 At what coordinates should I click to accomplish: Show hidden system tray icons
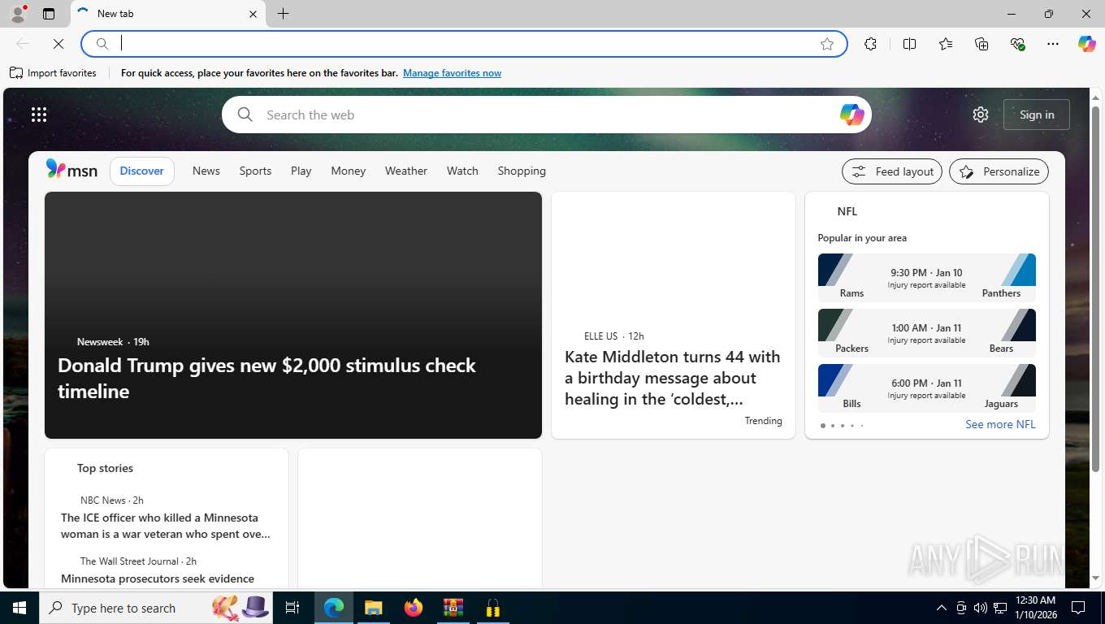941,608
